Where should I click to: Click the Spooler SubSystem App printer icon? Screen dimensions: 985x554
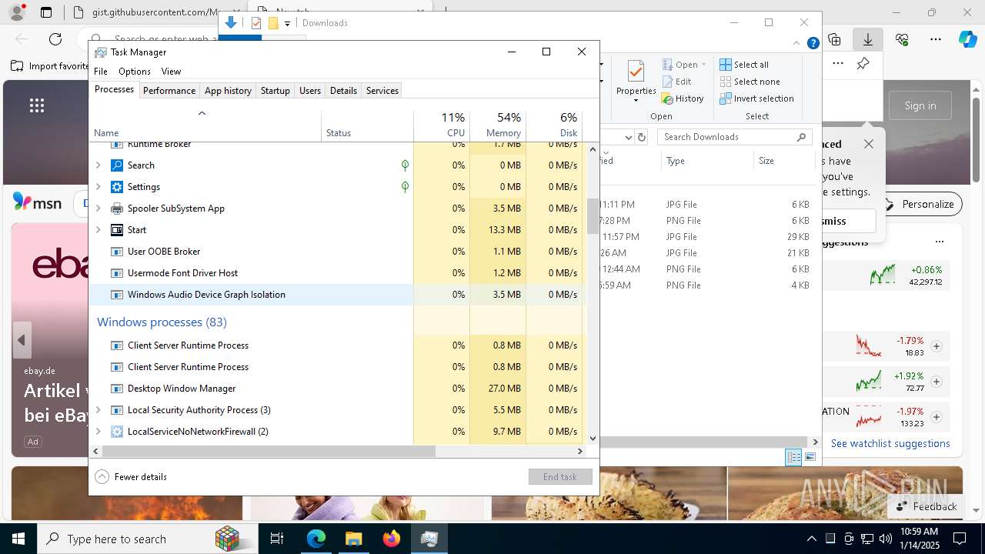coord(117,209)
